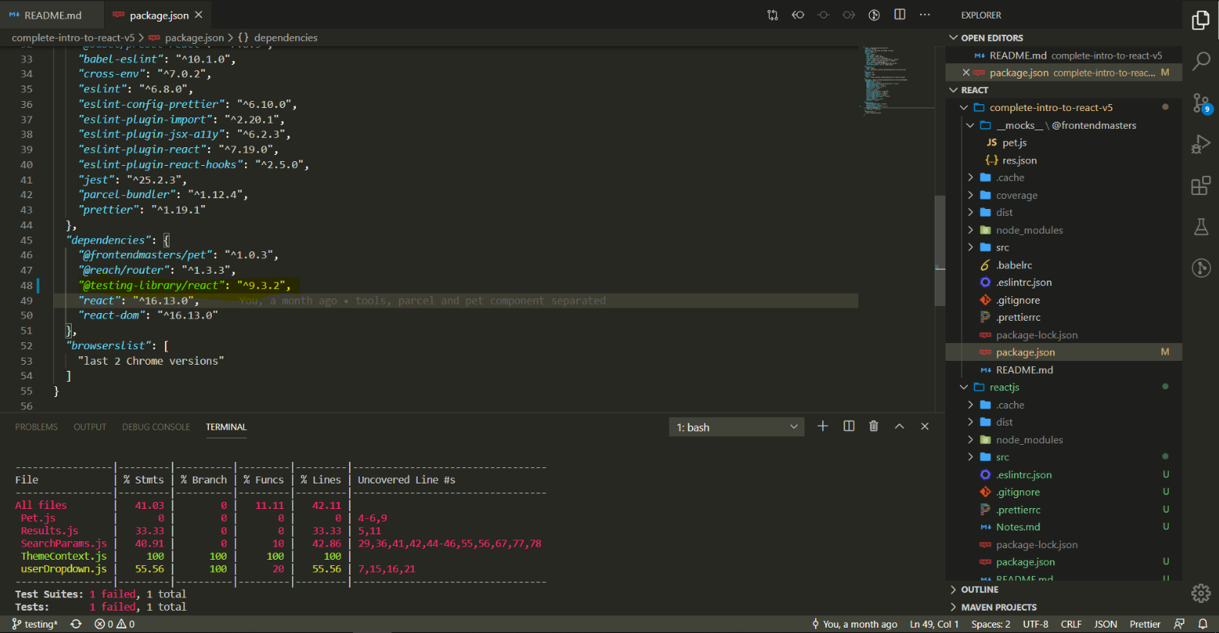
Task: Change indentation via Spaces: 2
Action: click(990, 625)
